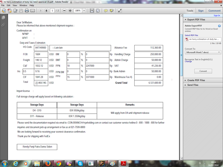
Task: Click the Convert PDF toolbar icon next to it
Action: coord(9,11)
